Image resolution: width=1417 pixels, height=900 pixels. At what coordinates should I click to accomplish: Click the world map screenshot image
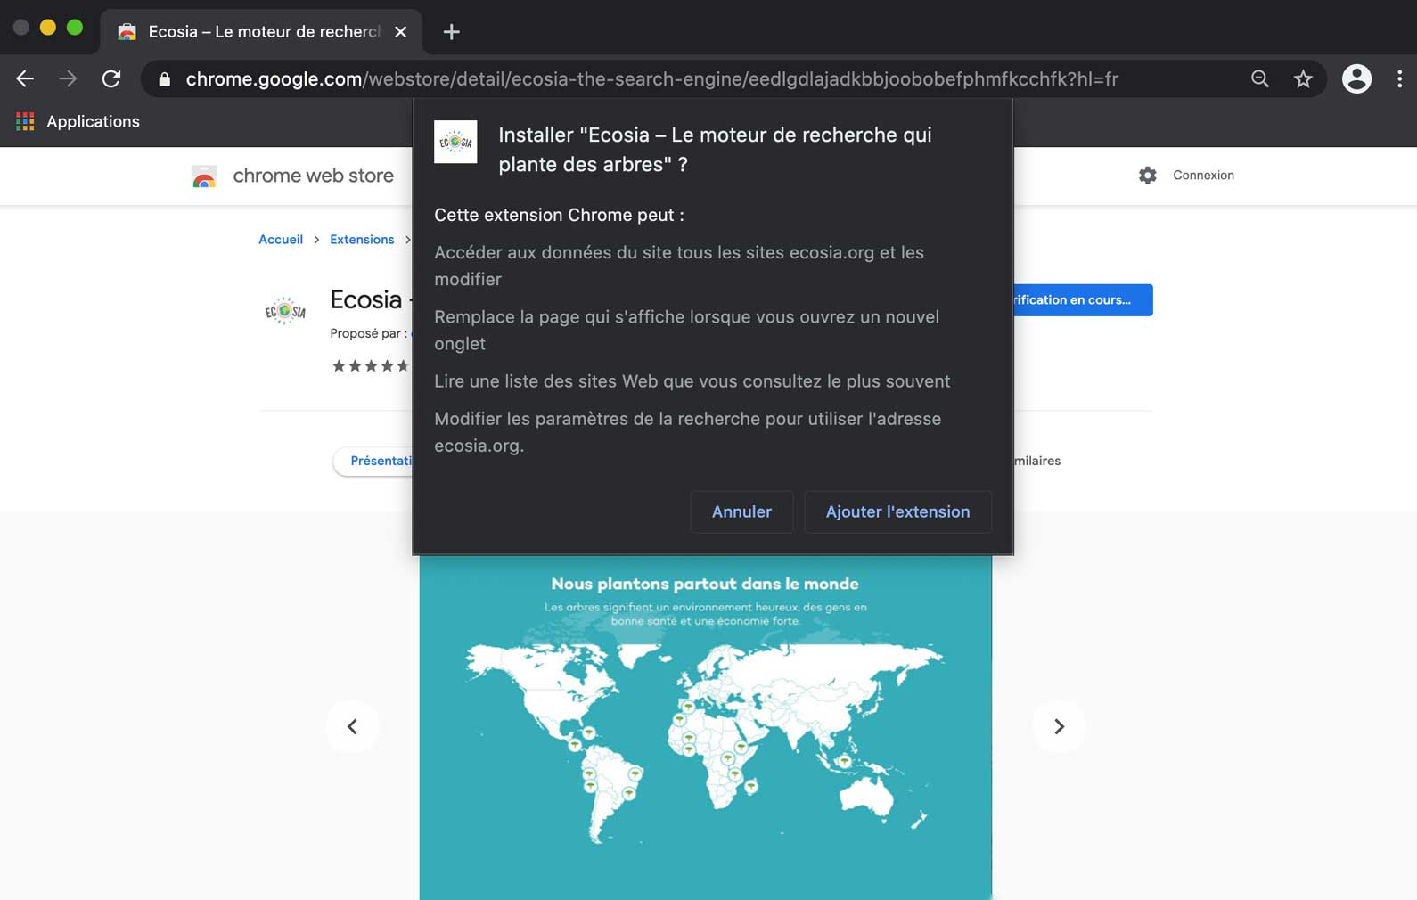[705, 727]
